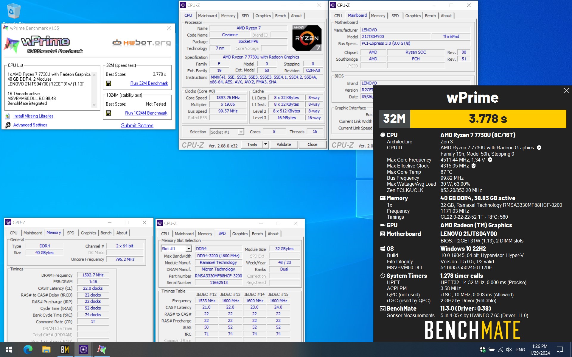Click the Tools button in CPU-Z
Screen dimensions: 572x357
(252, 144)
